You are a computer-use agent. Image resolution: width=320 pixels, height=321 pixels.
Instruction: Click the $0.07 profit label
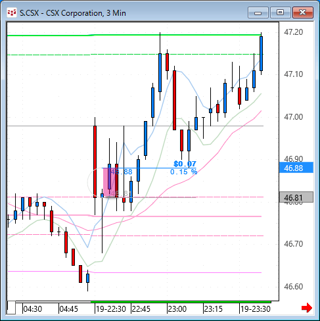click(185, 164)
